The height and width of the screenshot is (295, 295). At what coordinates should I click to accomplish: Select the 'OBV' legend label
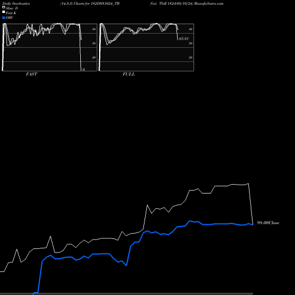(9, 18)
